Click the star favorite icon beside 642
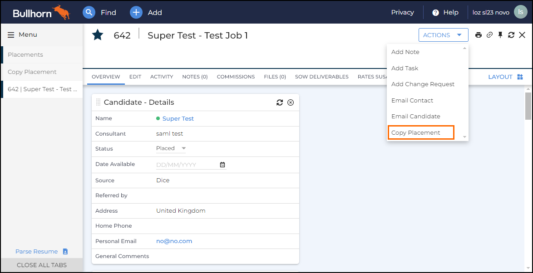 coord(98,35)
